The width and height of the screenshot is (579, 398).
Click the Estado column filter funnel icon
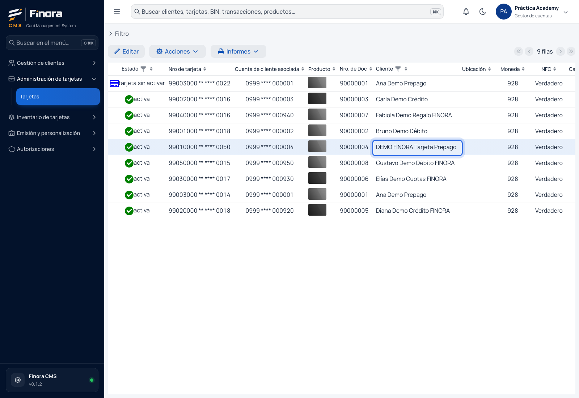(x=143, y=69)
